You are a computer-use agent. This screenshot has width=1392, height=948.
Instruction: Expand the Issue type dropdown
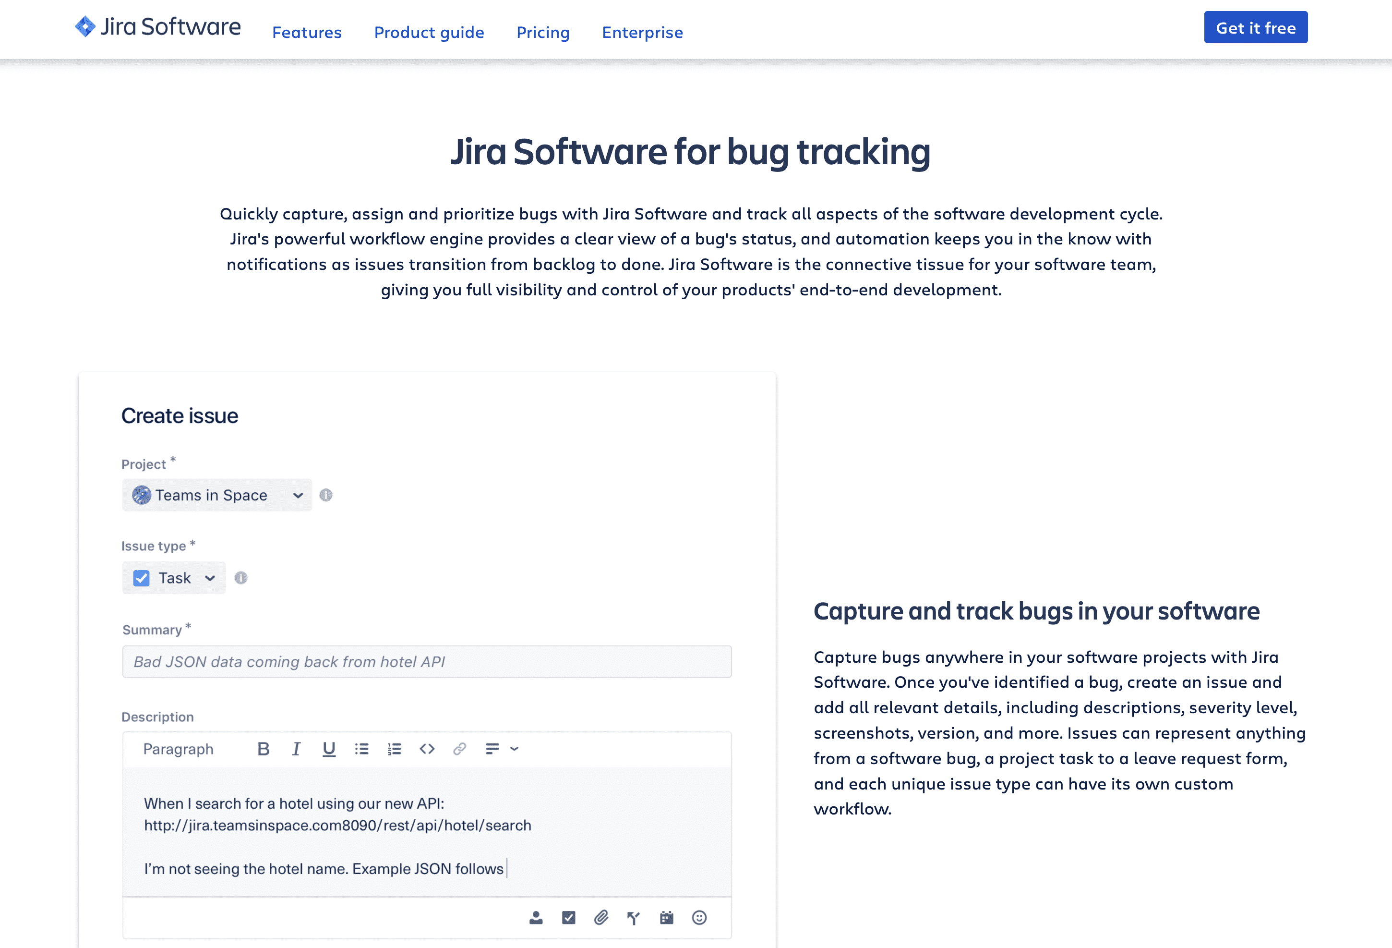(x=209, y=578)
